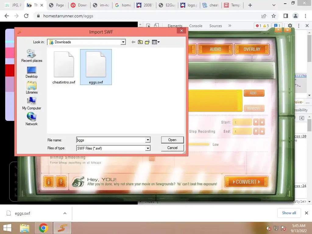Go up one folder level
The width and height of the screenshot is (312, 234).
(x=140, y=42)
